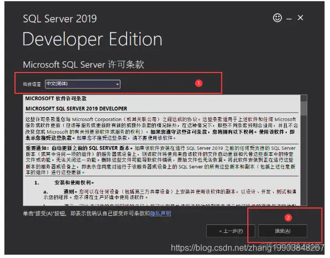This screenshot has width=330, height=258.
Task: Click the license text scrollbar thumb
Action: coord(304,108)
